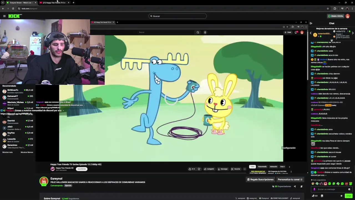Image resolution: width=355 pixels, height=200 pixels.
Task: Click the Configuración label on the video
Action: click(x=289, y=148)
